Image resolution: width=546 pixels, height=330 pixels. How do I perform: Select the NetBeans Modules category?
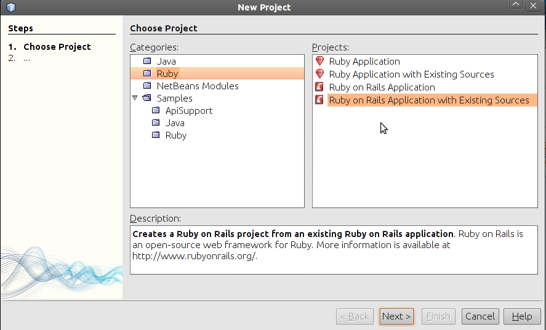(x=197, y=86)
